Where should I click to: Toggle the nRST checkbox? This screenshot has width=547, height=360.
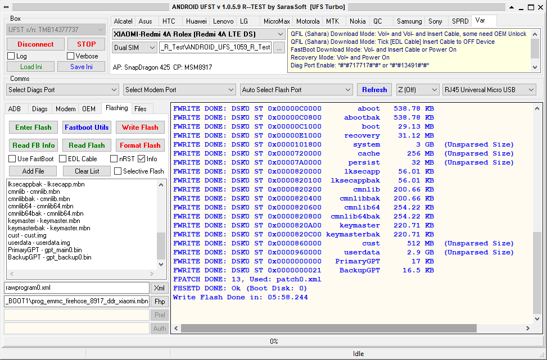(114, 159)
